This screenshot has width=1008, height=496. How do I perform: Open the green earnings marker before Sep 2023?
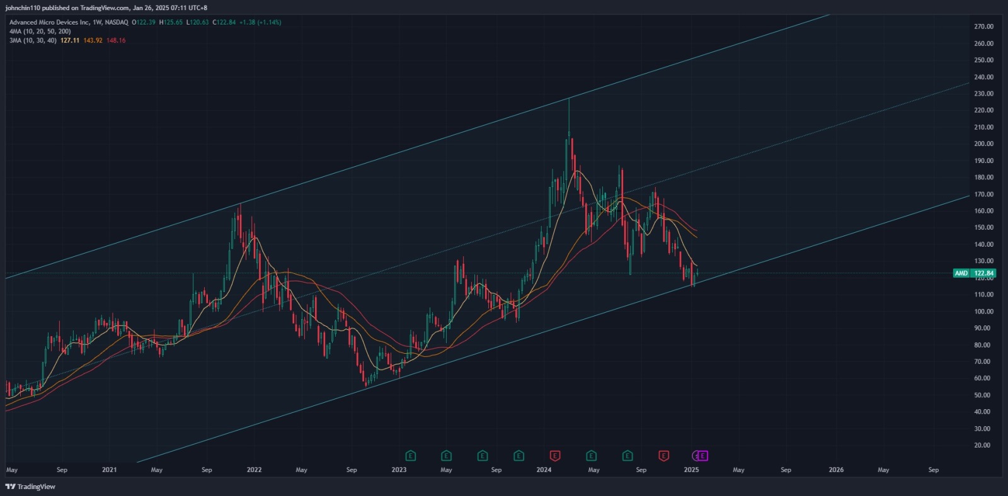[483, 455]
